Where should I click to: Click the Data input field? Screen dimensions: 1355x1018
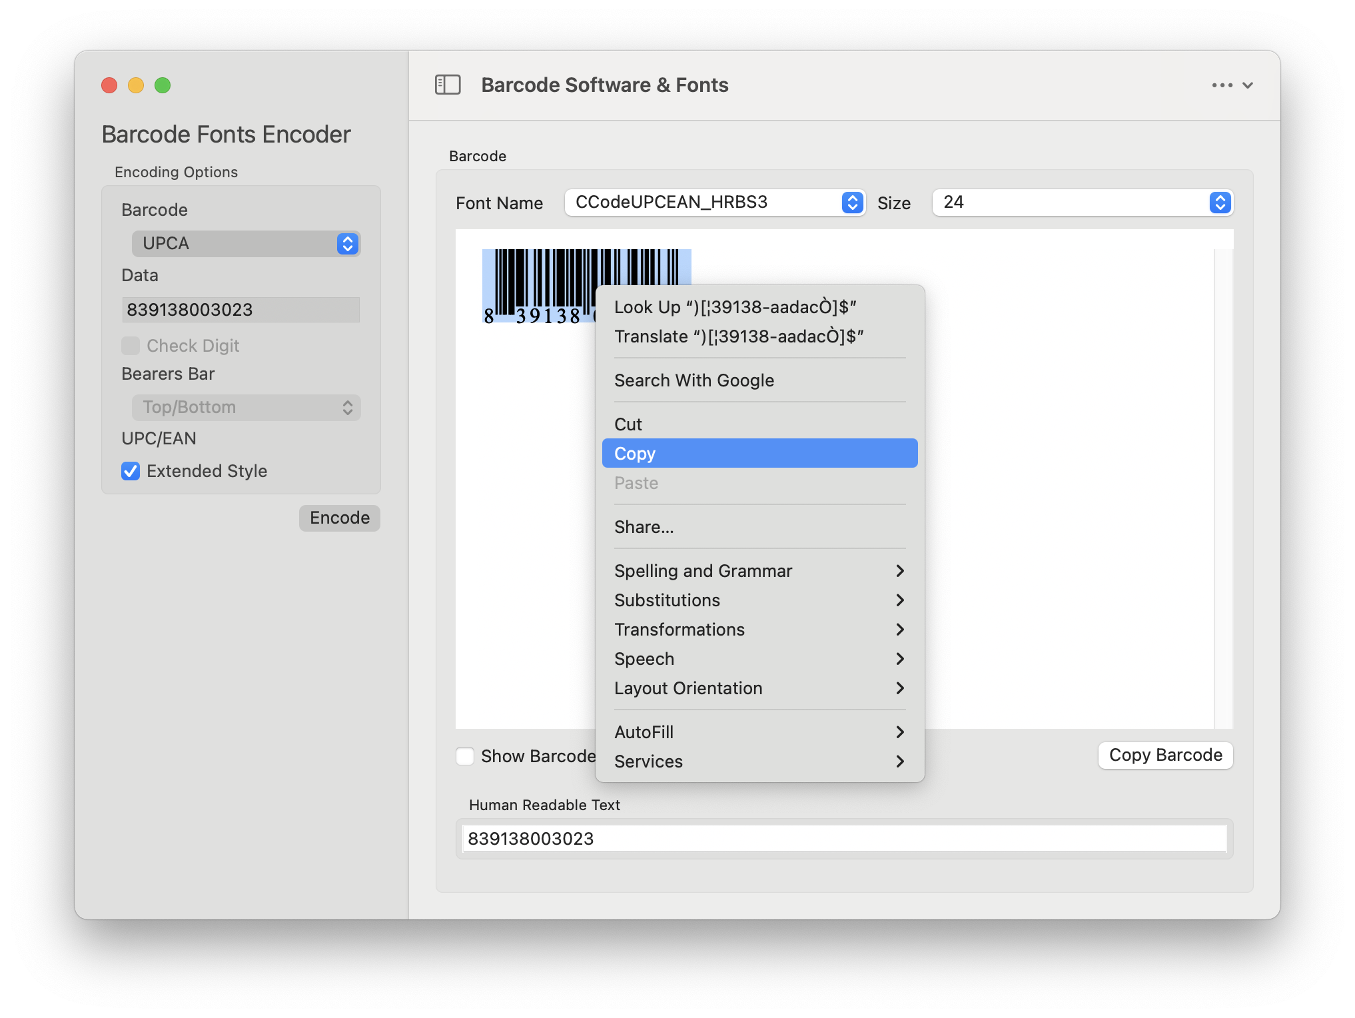click(241, 310)
